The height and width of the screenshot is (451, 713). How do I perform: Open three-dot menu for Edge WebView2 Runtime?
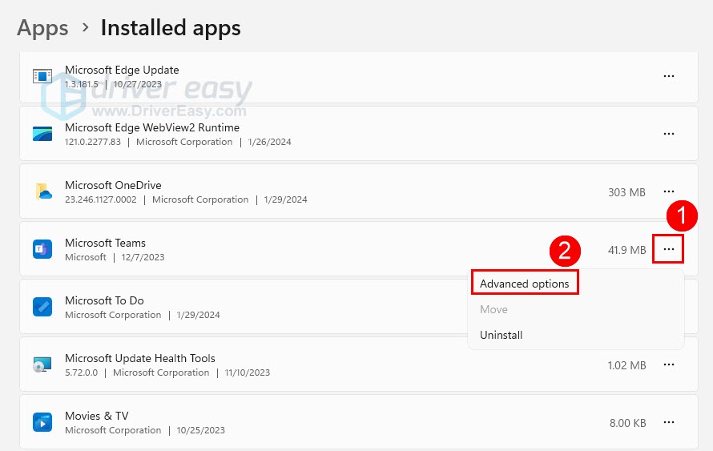click(x=669, y=134)
